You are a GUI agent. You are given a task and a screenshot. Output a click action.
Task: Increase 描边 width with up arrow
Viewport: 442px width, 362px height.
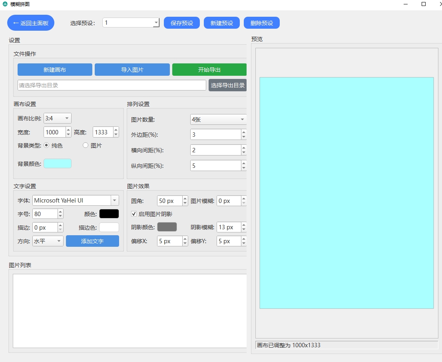coord(61,225)
